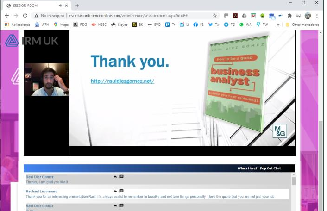Click Raul Diez Gomez name above 'Thanks'

point(40,177)
